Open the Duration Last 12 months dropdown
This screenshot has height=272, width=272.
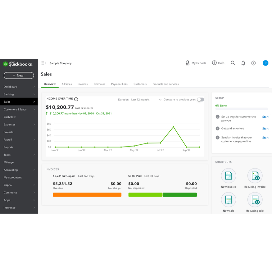[146, 100]
